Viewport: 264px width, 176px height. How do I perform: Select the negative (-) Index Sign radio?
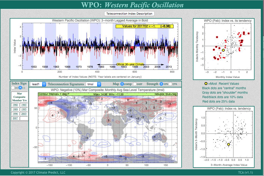click(x=20, y=88)
